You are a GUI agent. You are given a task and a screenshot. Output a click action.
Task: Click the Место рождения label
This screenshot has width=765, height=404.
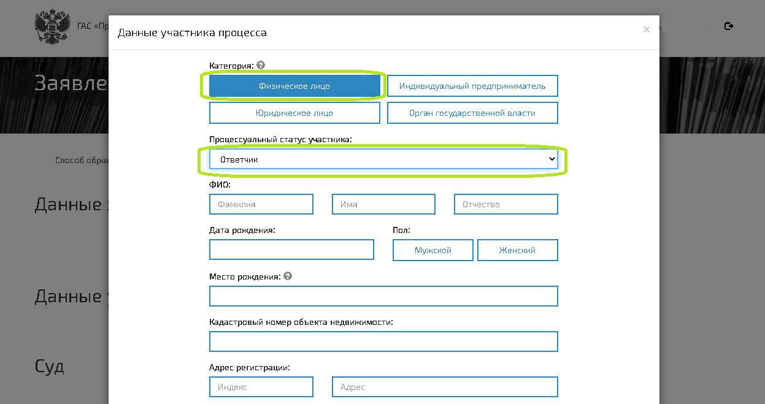coord(245,276)
